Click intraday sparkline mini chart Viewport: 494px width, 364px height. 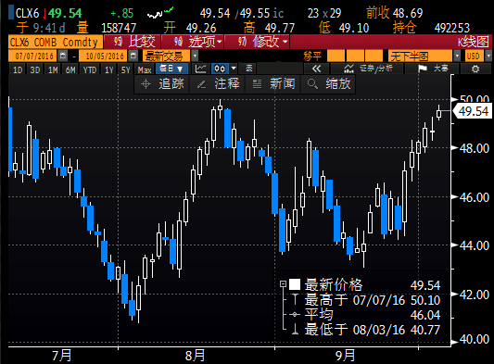(x=160, y=13)
